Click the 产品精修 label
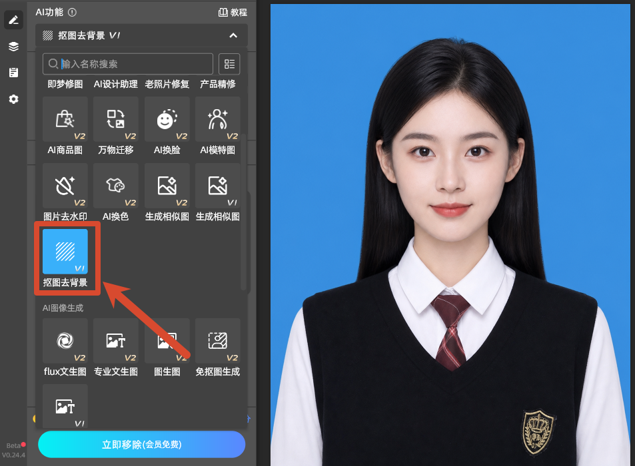 click(x=218, y=84)
